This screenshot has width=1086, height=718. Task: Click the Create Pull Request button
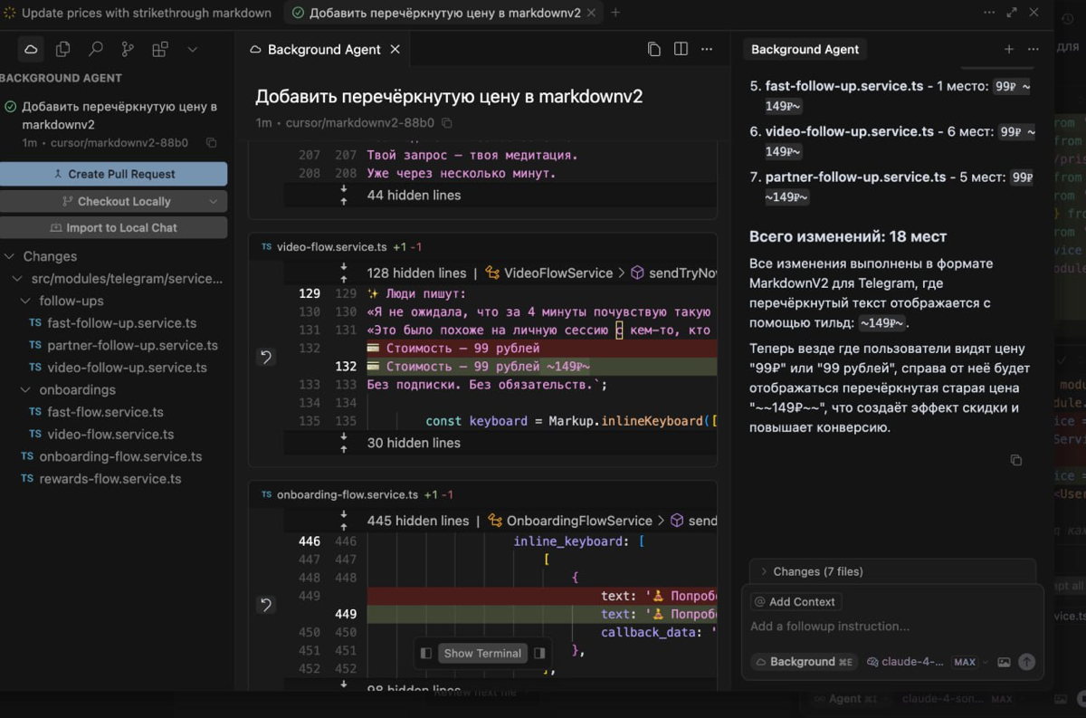[x=113, y=174]
